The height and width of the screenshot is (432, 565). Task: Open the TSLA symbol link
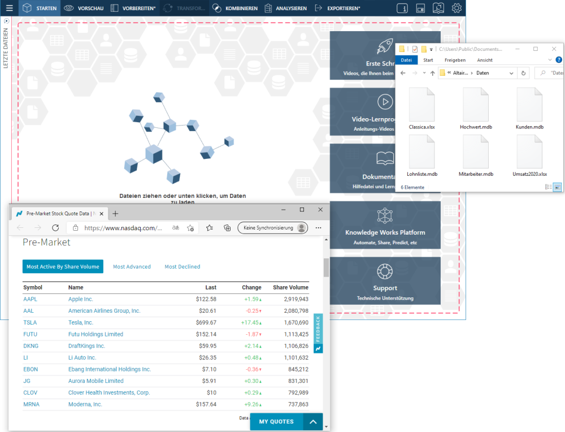tap(29, 322)
